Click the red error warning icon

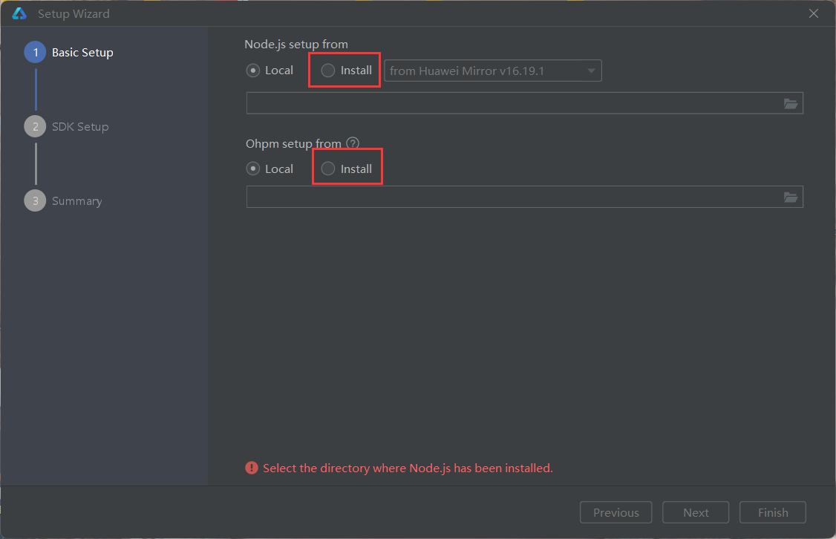pos(252,468)
